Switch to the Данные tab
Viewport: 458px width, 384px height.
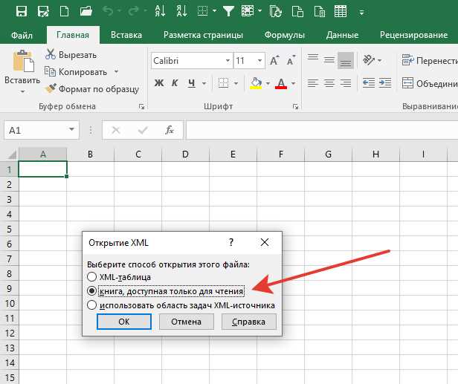point(342,35)
